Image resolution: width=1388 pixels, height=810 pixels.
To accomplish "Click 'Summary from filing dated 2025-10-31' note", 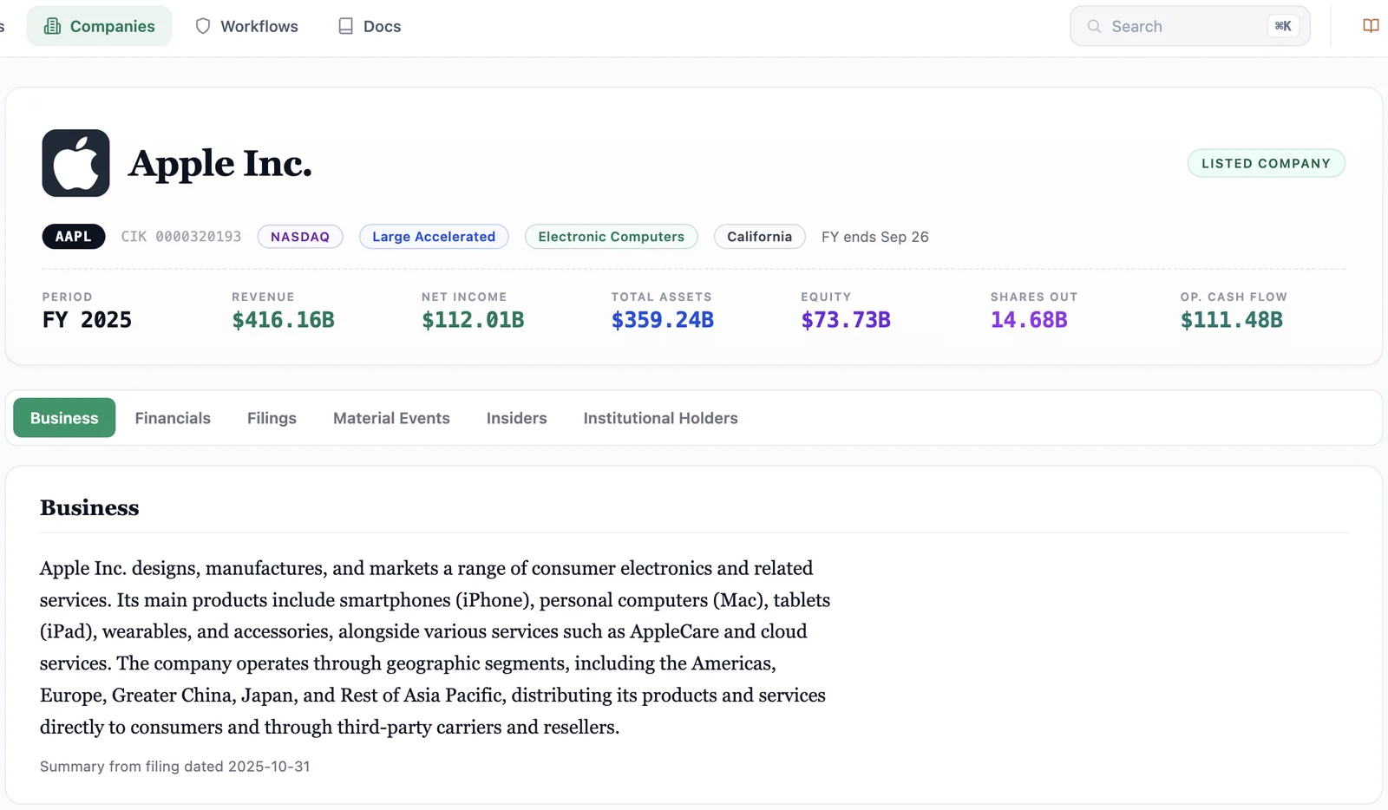I will click(175, 767).
